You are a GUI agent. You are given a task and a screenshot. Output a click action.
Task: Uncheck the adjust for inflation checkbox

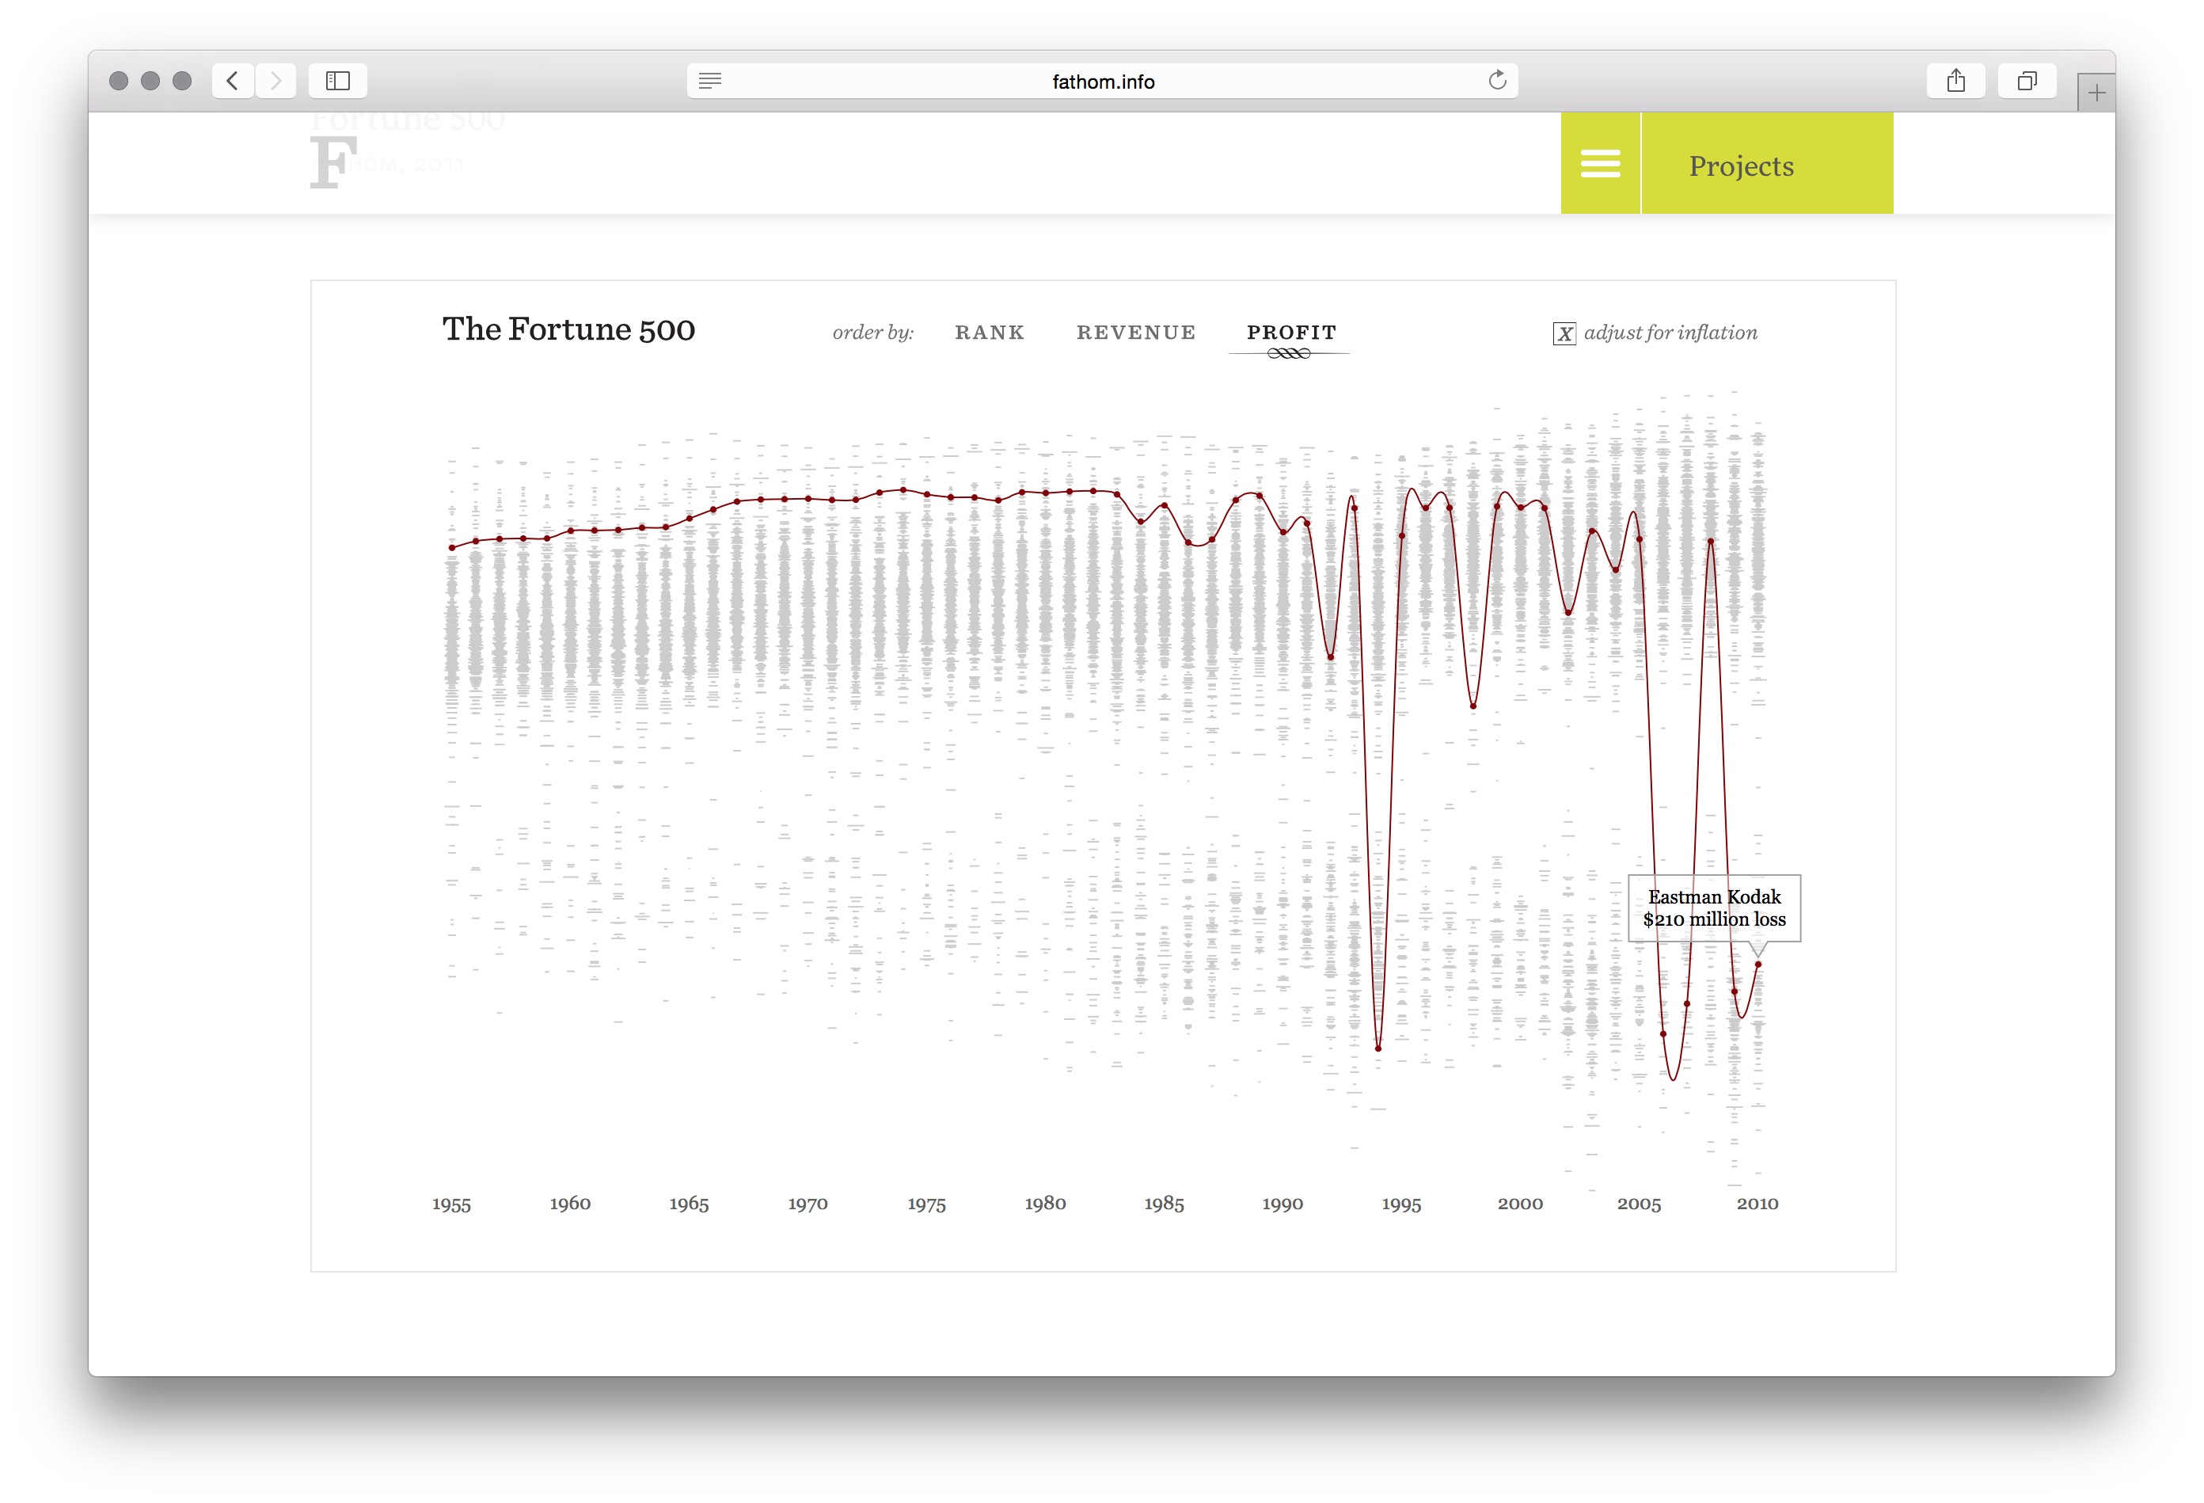(1564, 333)
